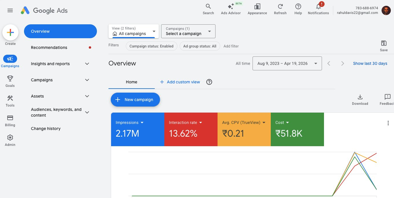Open the date range selector
This screenshot has height=198, width=394.
287,63
